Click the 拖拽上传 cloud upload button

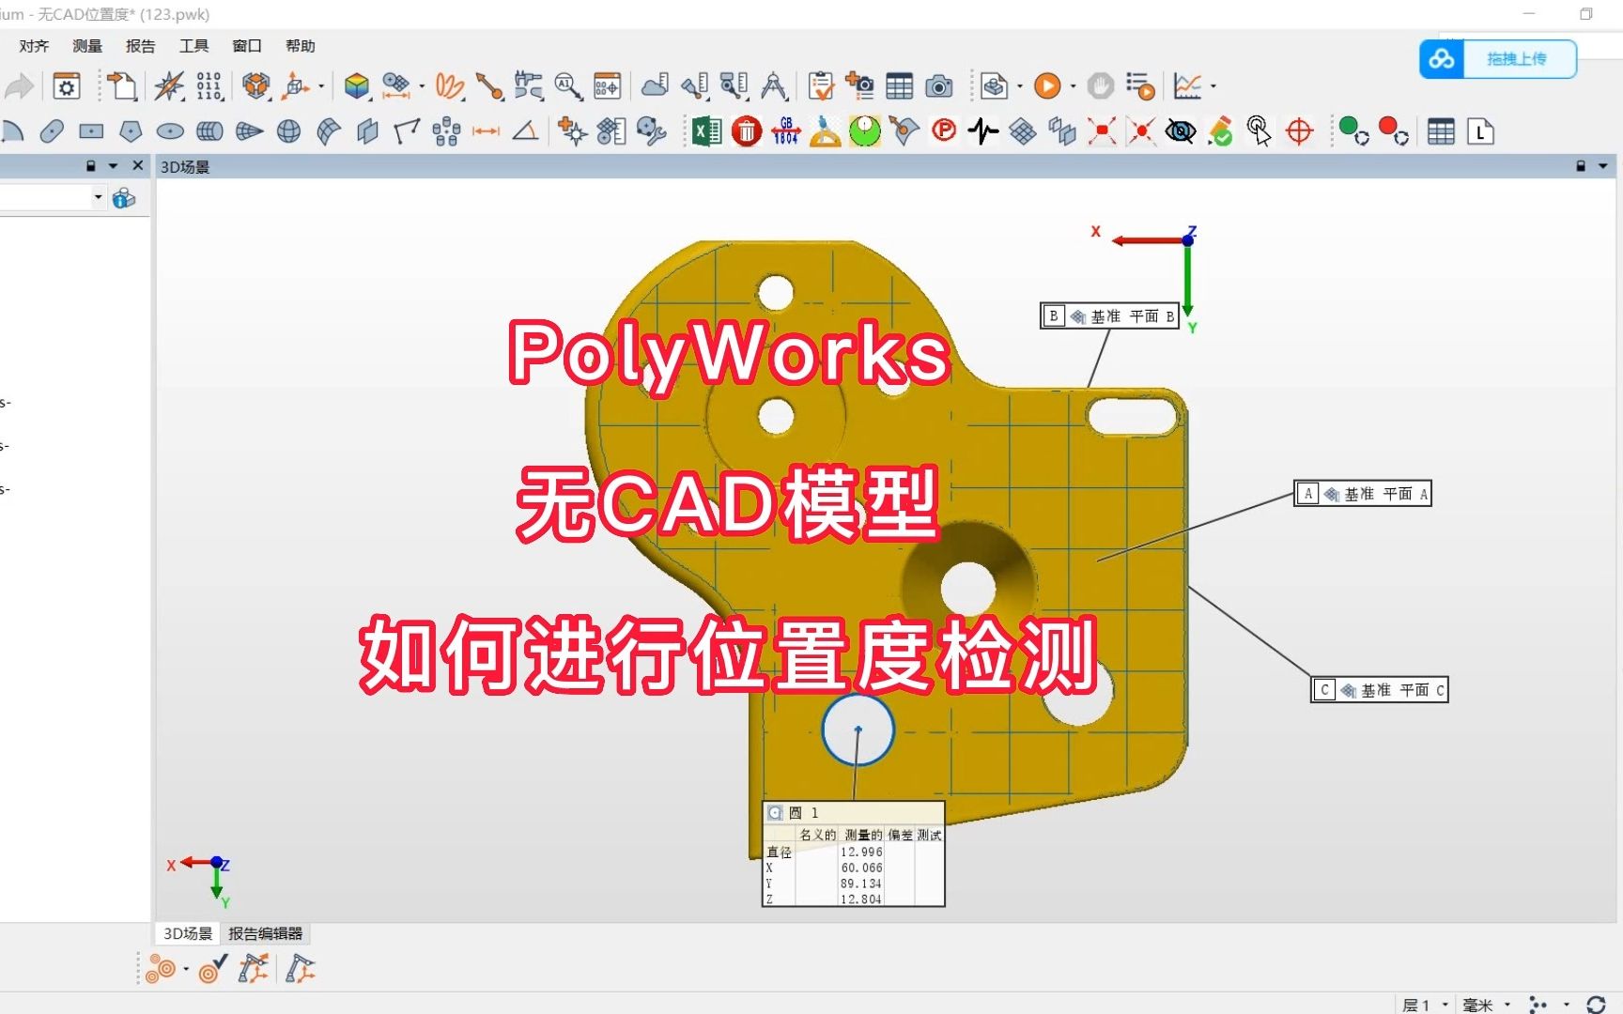point(1498,59)
